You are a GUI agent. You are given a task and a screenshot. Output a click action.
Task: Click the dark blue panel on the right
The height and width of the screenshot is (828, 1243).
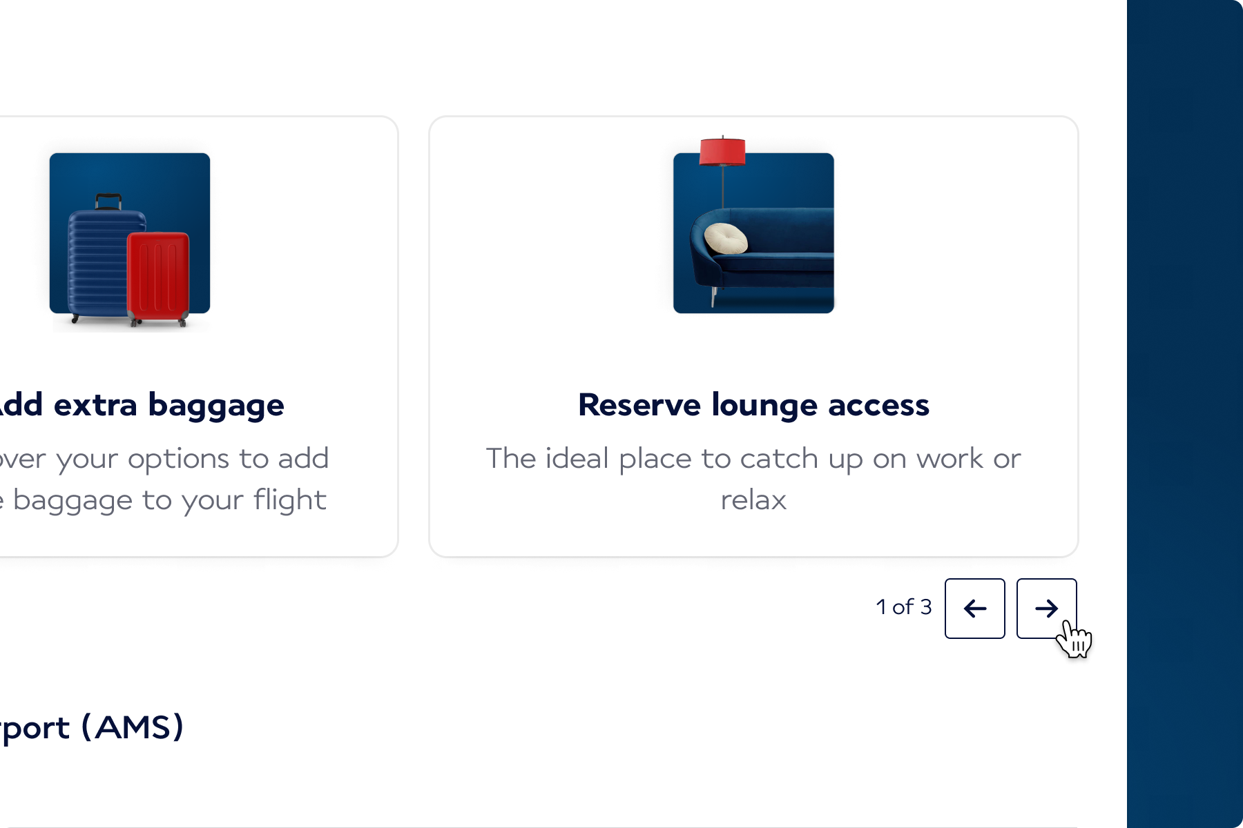click(1184, 414)
